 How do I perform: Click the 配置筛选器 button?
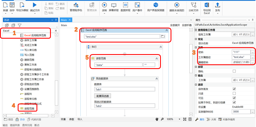pyautogui.click(x=103, y=96)
